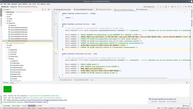
Task: Click the tool windows toggle in status bar corner
Action: pyautogui.click(x=1, y=108)
